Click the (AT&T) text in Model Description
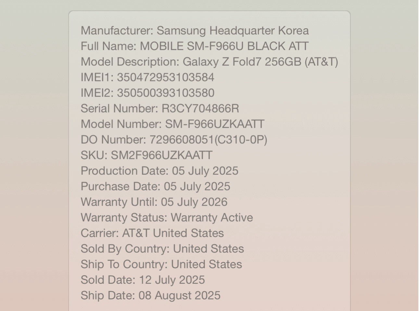This screenshot has width=419, height=311. coord(321,62)
